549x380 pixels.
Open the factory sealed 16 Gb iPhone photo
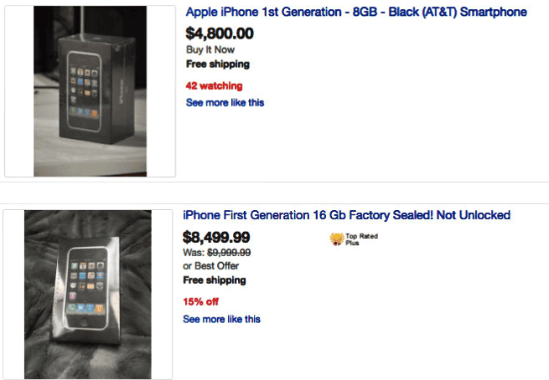pos(87,292)
